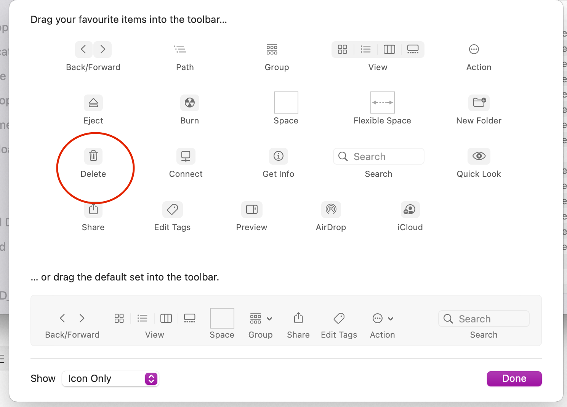Choose icon view in the upper View item

pyautogui.click(x=343, y=49)
